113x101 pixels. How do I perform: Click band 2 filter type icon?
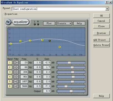coord(16,67)
